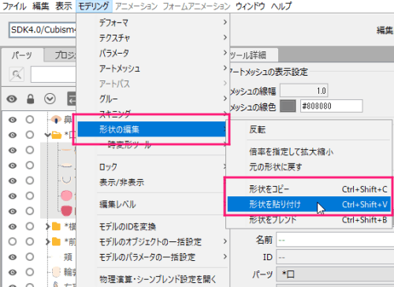This screenshot has width=394, height=287.
Task: Open the ファイル menu
Action: pos(14,6)
